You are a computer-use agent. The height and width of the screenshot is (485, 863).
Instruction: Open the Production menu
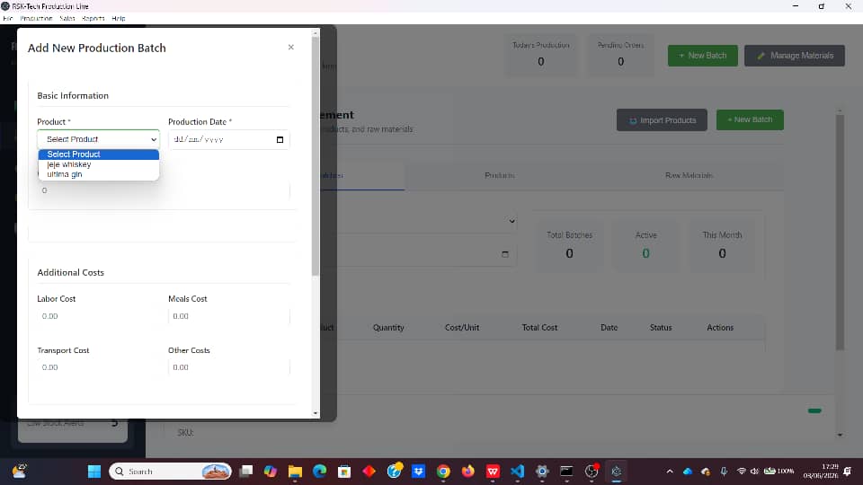36,18
